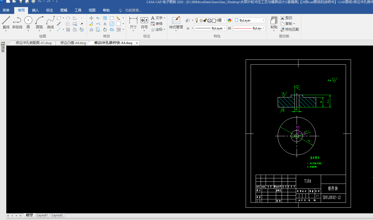Switch to 修边凸模-A4.dwg document tab
Image resolution: width=373 pixels, height=220 pixels.
73,43
